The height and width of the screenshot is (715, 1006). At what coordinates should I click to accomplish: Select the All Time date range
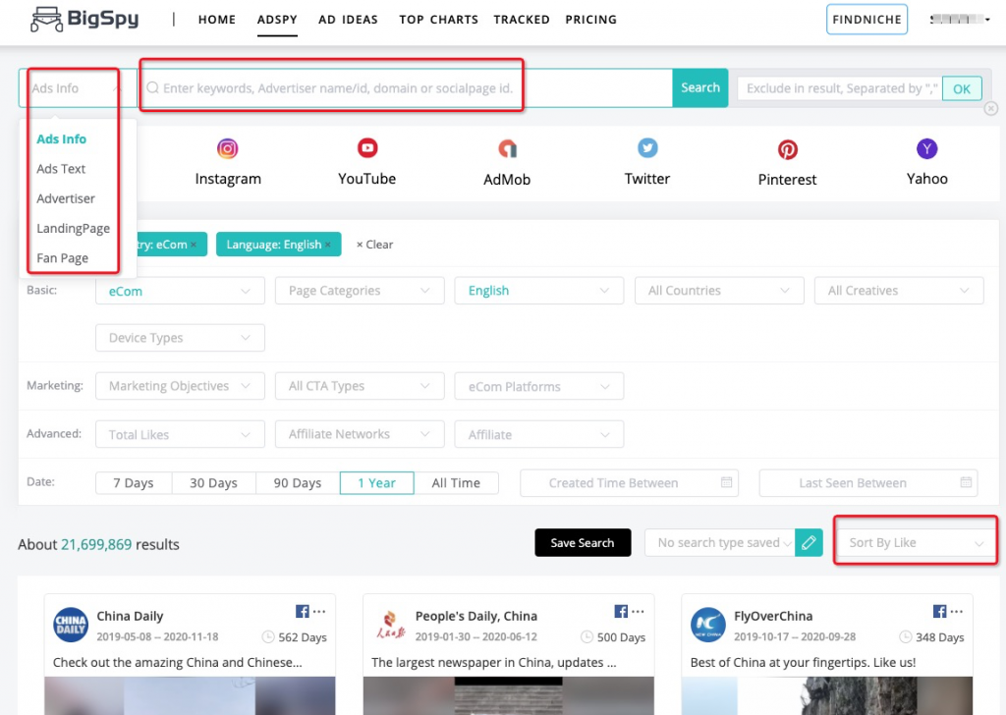(456, 483)
